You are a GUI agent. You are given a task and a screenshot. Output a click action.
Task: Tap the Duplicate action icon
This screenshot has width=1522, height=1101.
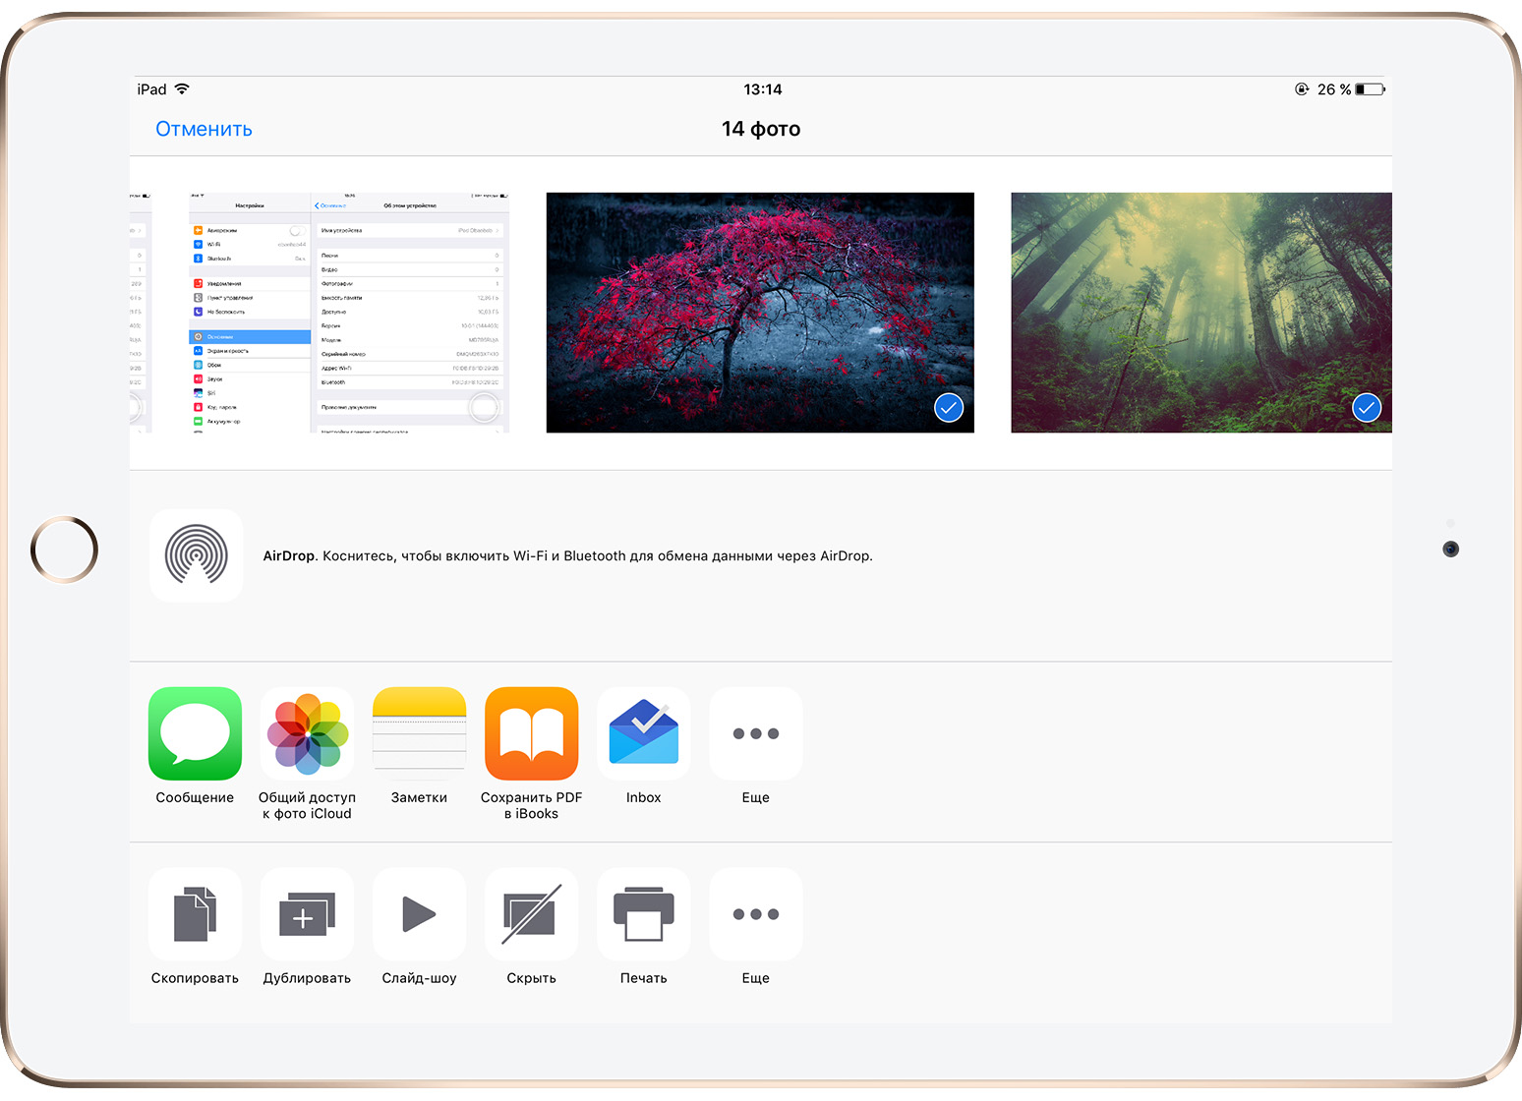307,914
